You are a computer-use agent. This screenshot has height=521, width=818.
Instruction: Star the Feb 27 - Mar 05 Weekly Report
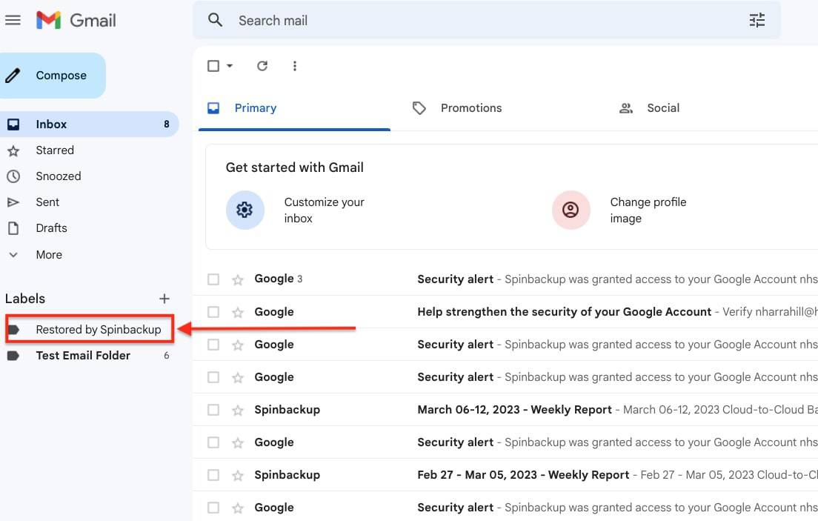(238, 476)
